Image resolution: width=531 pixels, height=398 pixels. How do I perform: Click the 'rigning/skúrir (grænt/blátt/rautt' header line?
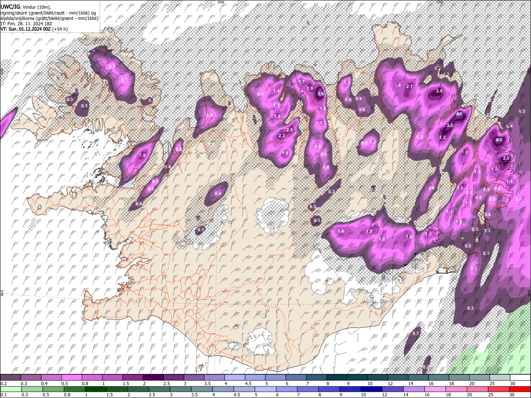(48, 13)
